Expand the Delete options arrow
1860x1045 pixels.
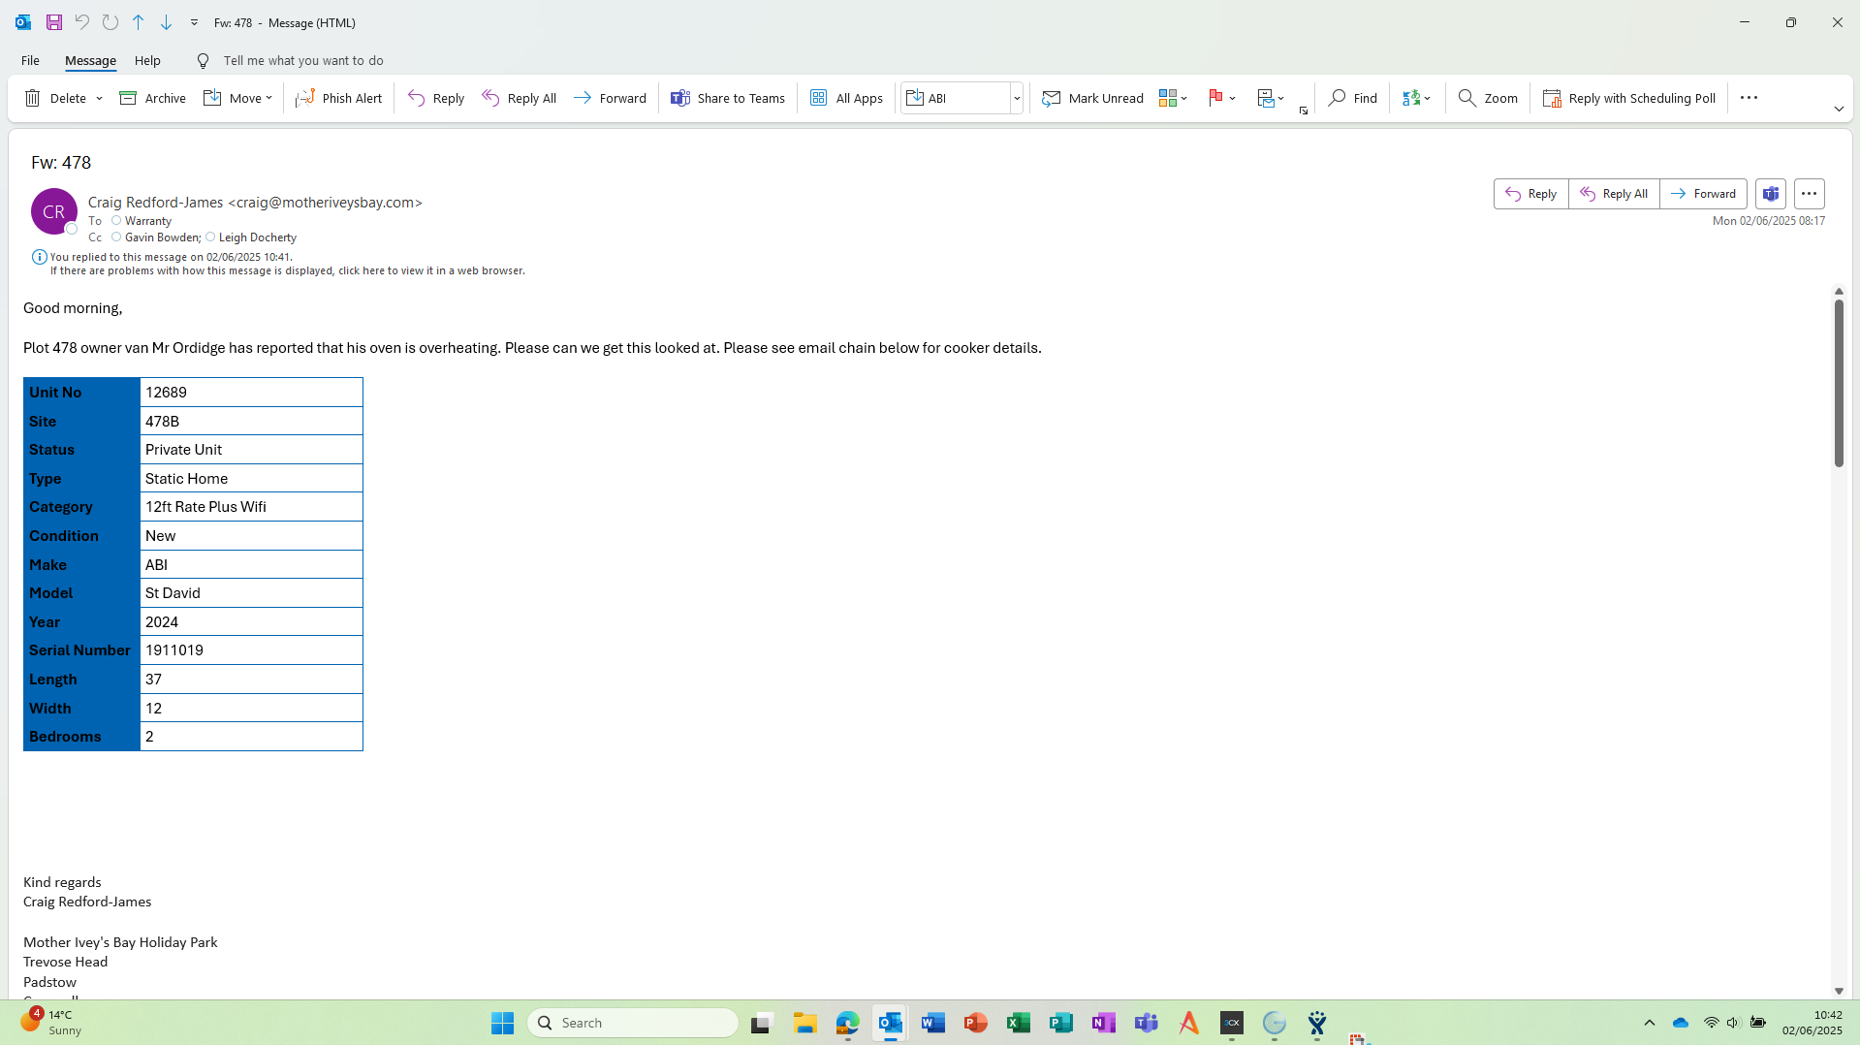click(x=99, y=98)
